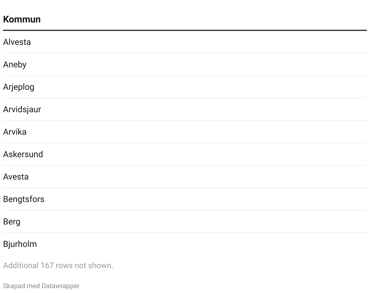Select the Bjurholm row
Viewport: 370px width, 293px height.
click(20, 244)
